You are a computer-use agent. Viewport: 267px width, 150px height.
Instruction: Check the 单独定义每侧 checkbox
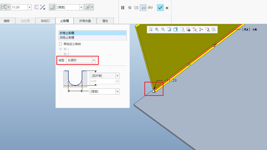[60, 44]
